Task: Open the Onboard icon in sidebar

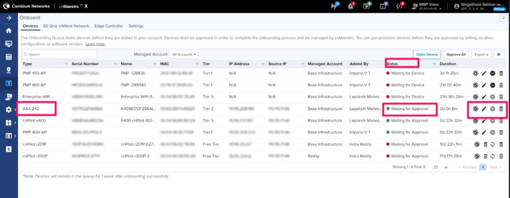Action: 9,83
